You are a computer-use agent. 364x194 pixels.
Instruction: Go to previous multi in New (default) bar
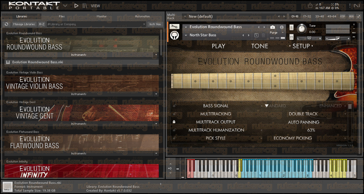tap(279, 16)
